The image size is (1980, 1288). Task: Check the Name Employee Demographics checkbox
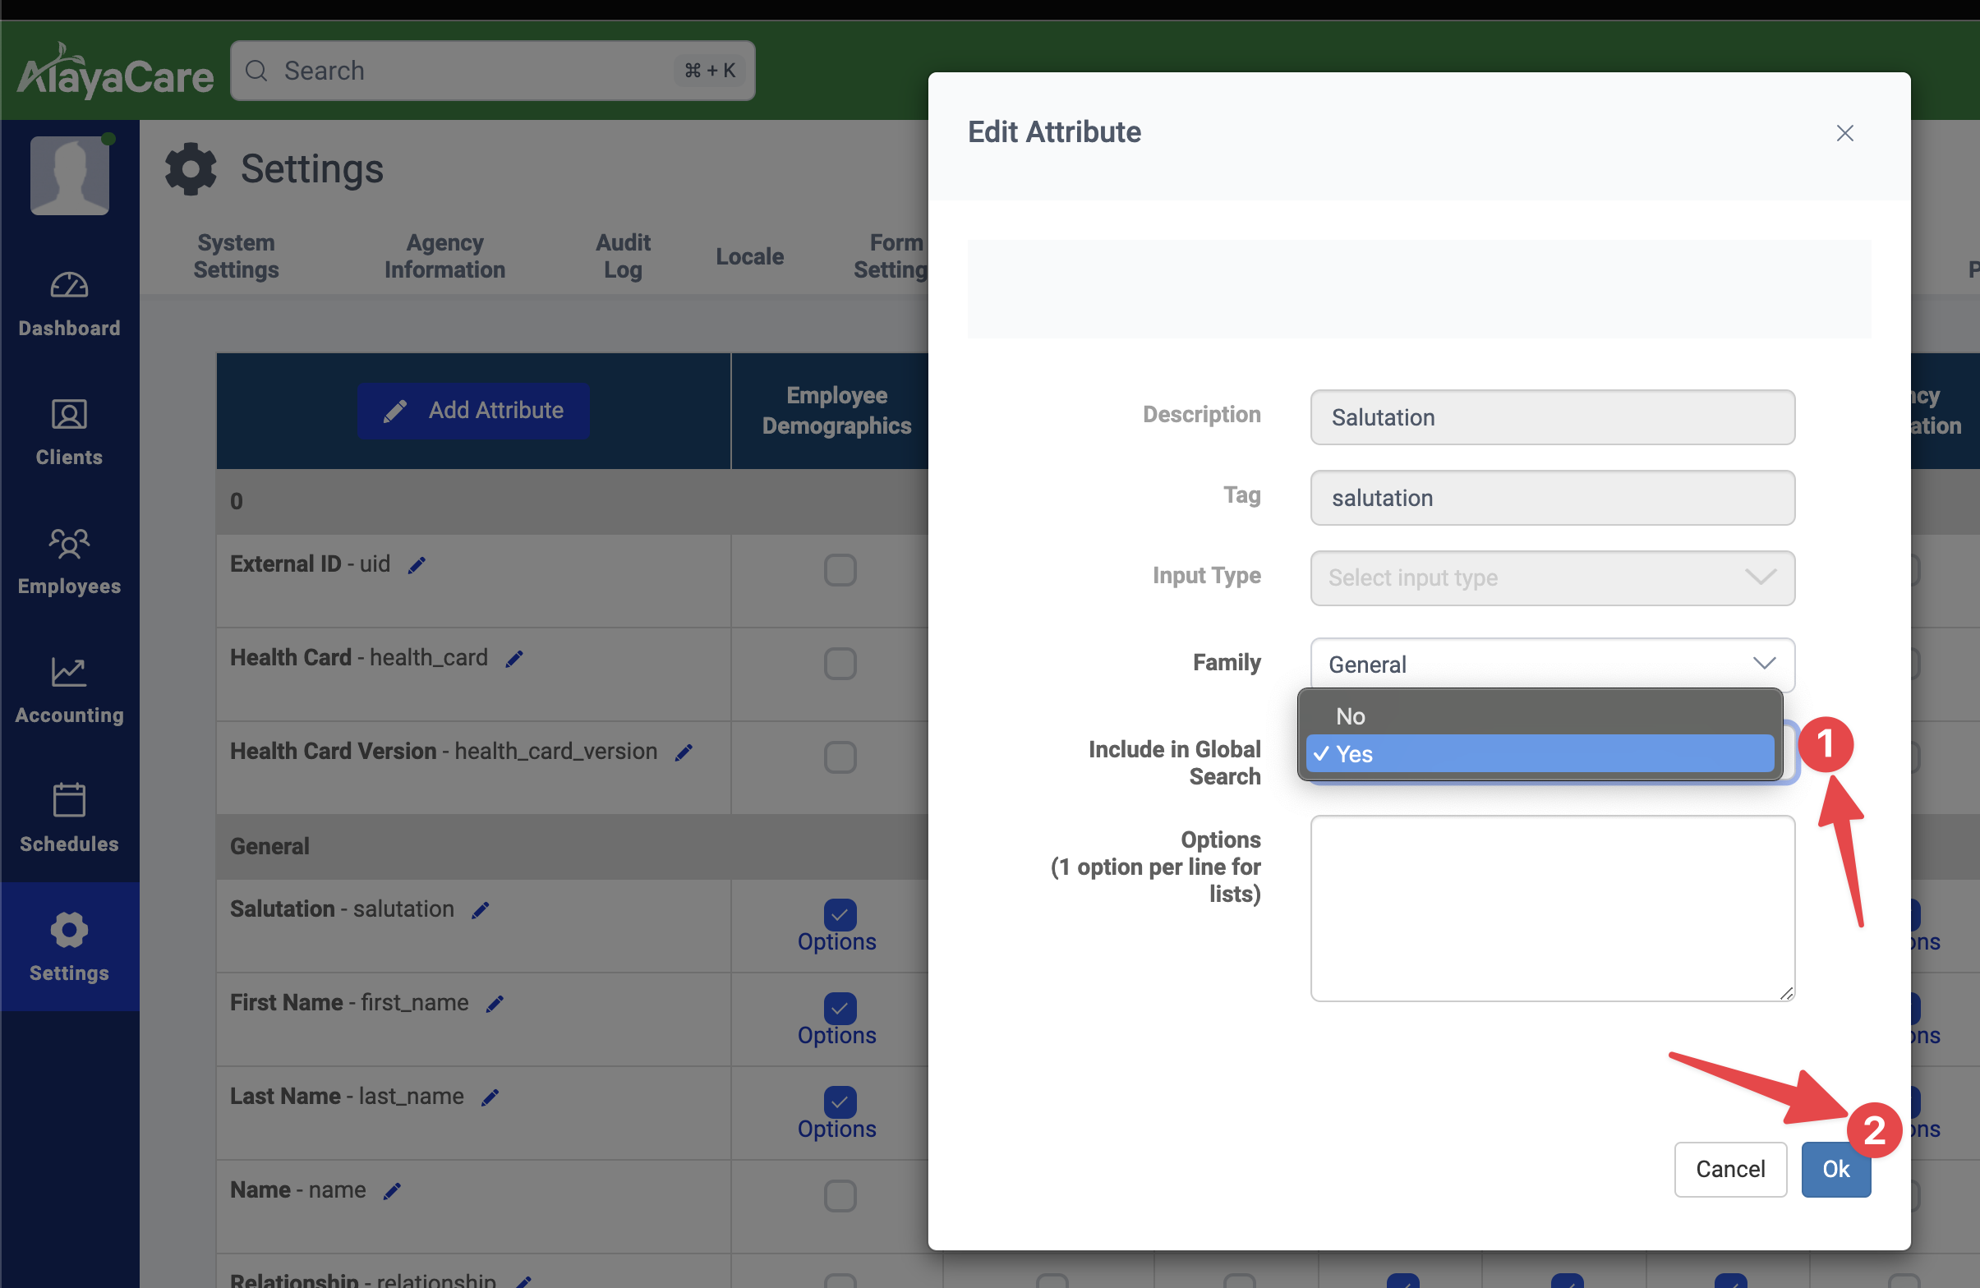(x=840, y=1196)
